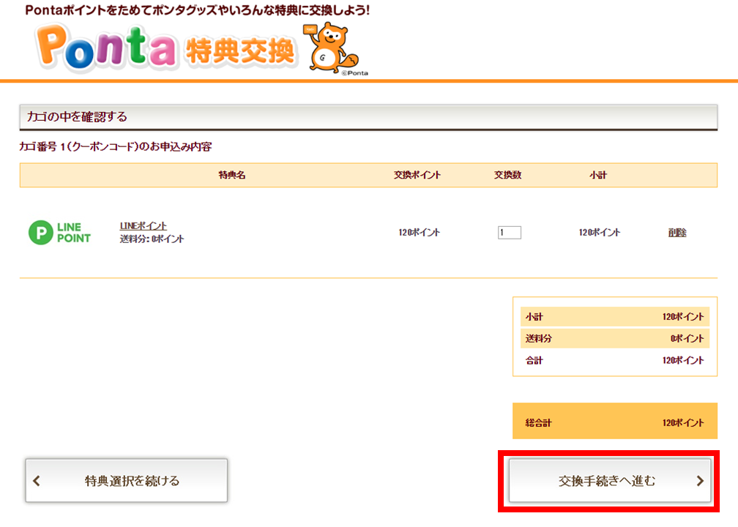Click 交換手続きへ進む button
The height and width of the screenshot is (527, 738).
(x=609, y=480)
